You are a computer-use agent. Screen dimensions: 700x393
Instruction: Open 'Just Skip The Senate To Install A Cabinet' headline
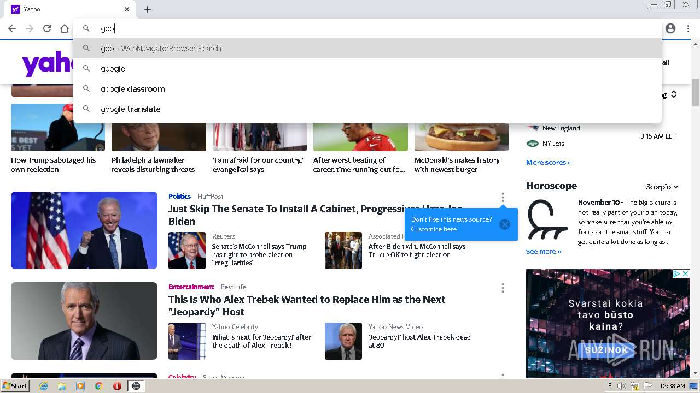coord(315,215)
